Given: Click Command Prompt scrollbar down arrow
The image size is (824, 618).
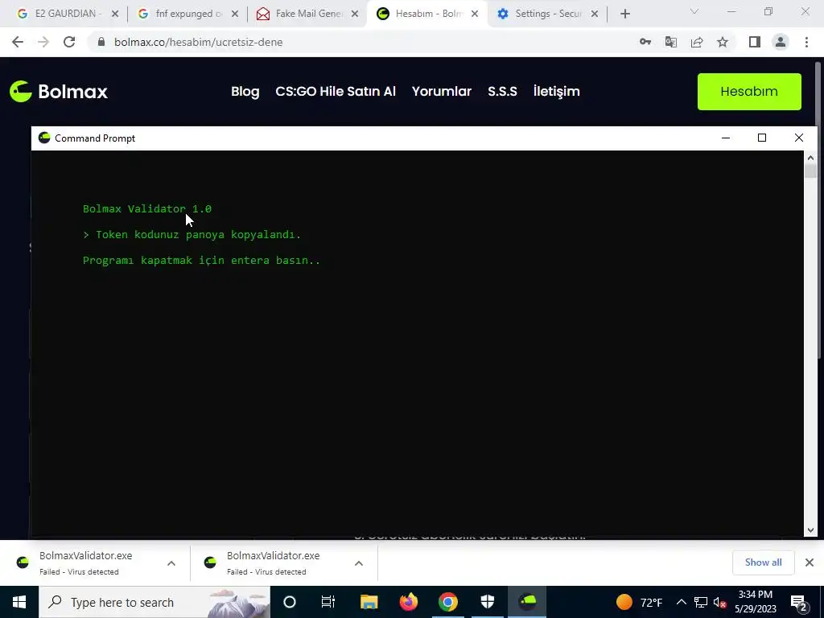Looking at the screenshot, I should 810,529.
